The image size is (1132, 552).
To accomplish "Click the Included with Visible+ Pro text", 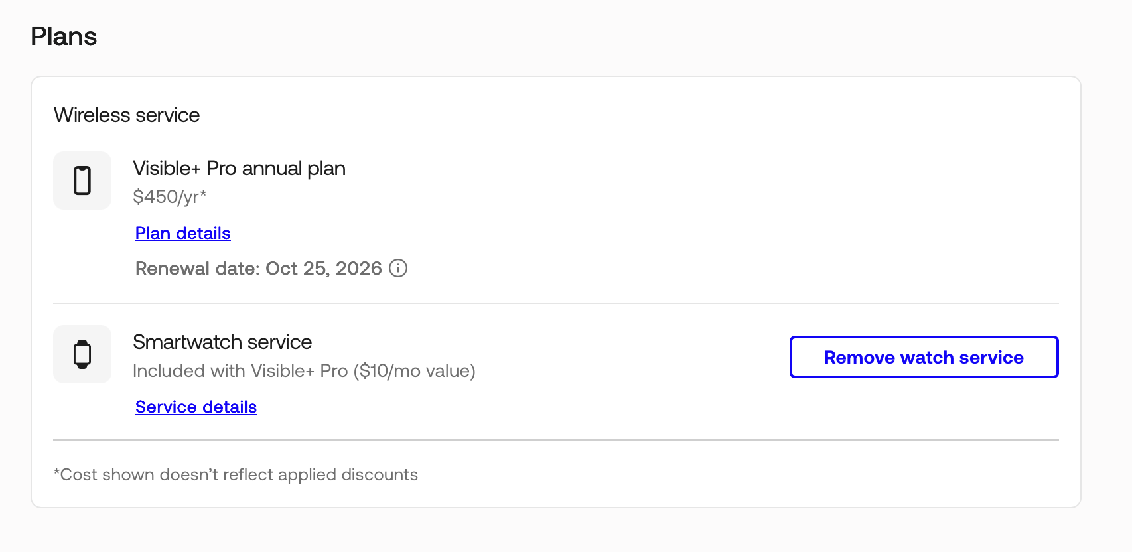I will pos(240,370).
